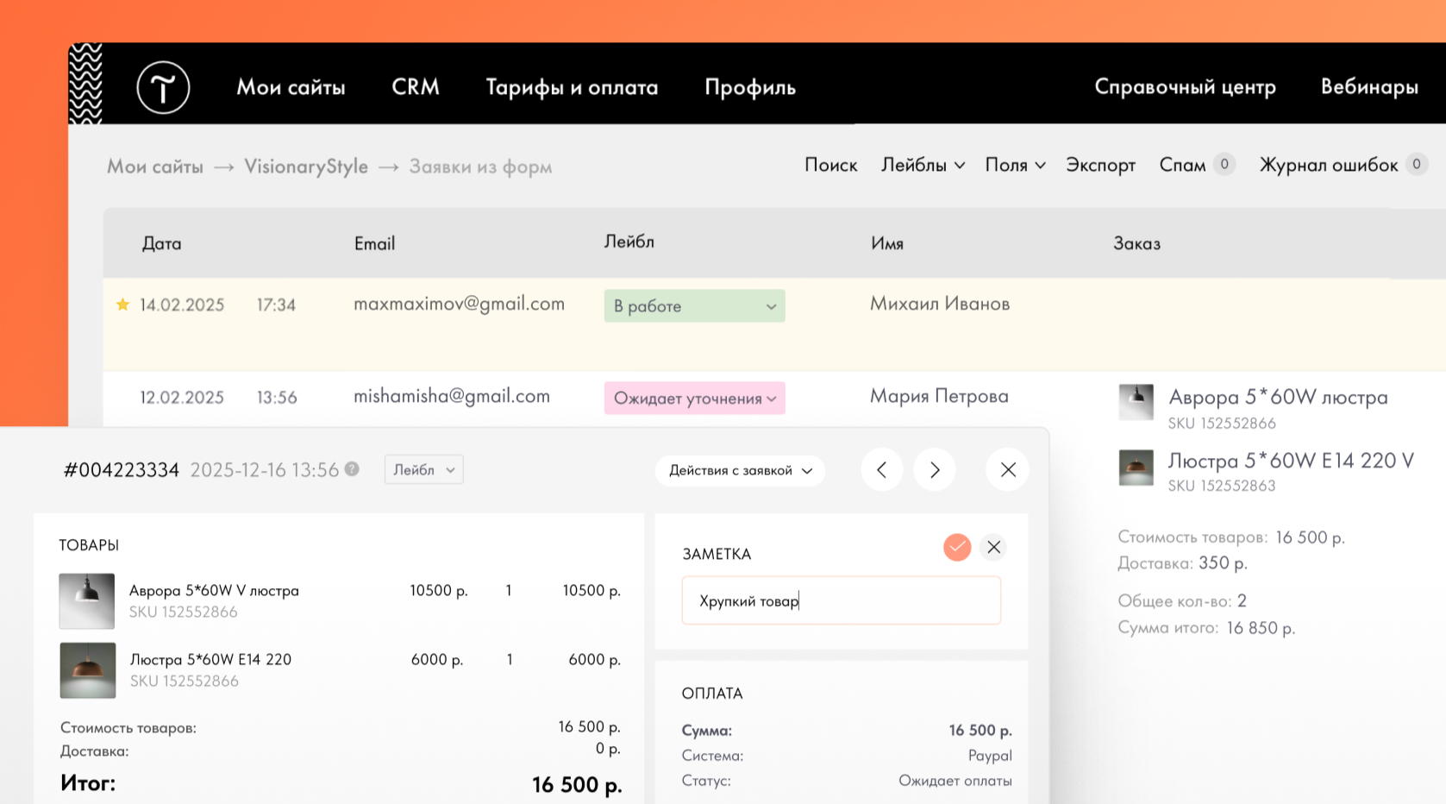Click the Сумма итого: 16 850 р. text

pos(1206,628)
